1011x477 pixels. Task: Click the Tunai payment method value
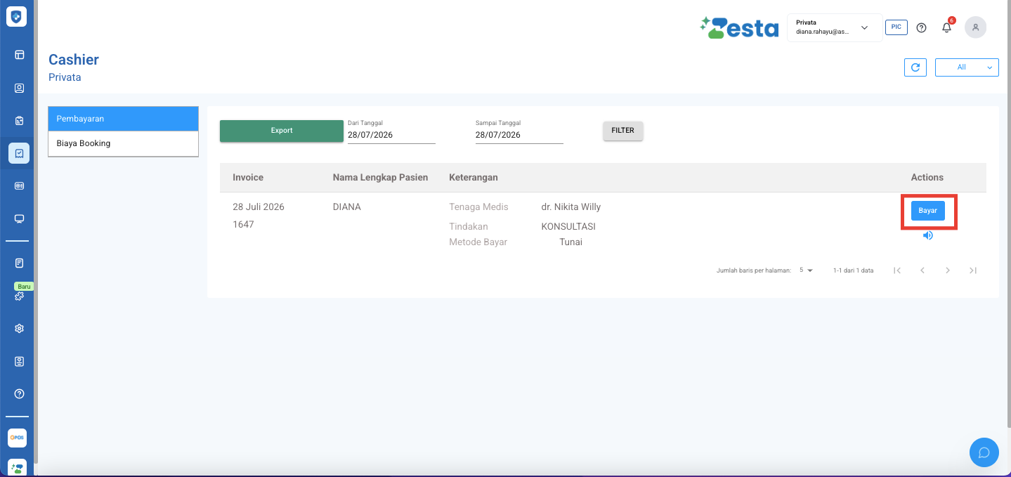(571, 242)
